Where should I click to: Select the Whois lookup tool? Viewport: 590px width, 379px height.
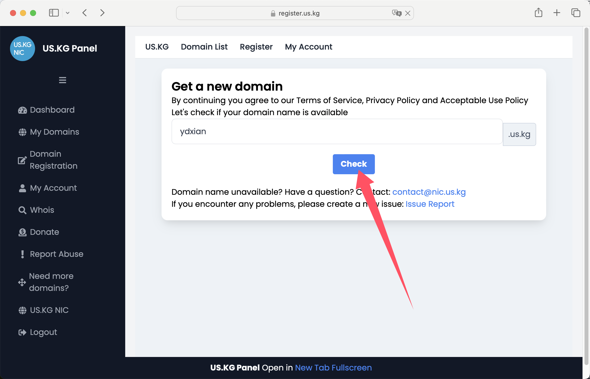41,210
